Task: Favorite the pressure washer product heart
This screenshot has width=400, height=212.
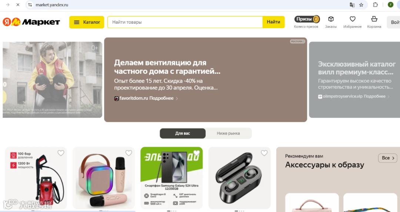Action: 61,153
